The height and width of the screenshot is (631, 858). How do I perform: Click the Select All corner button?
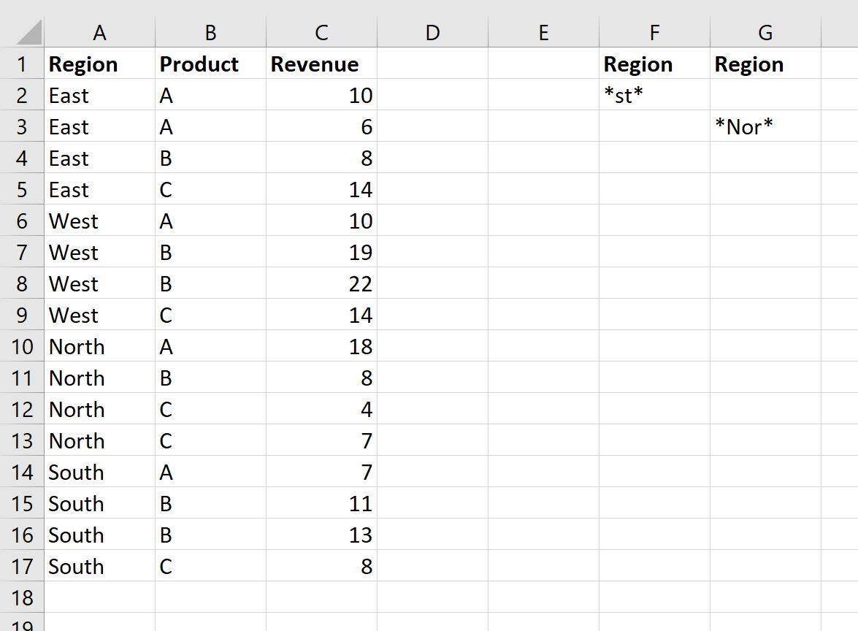pyautogui.click(x=23, y=32)
